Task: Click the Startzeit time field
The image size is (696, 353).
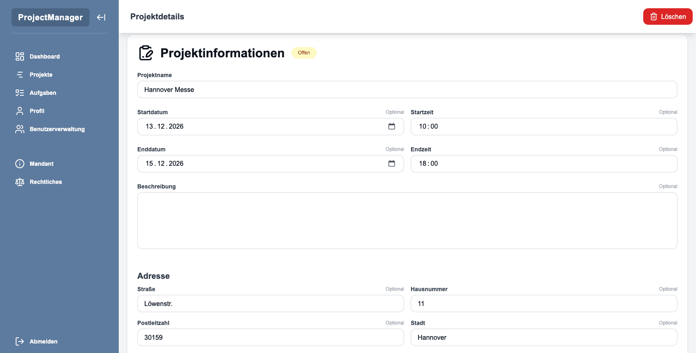Action: pyautogui.click(x=543, y=127)
